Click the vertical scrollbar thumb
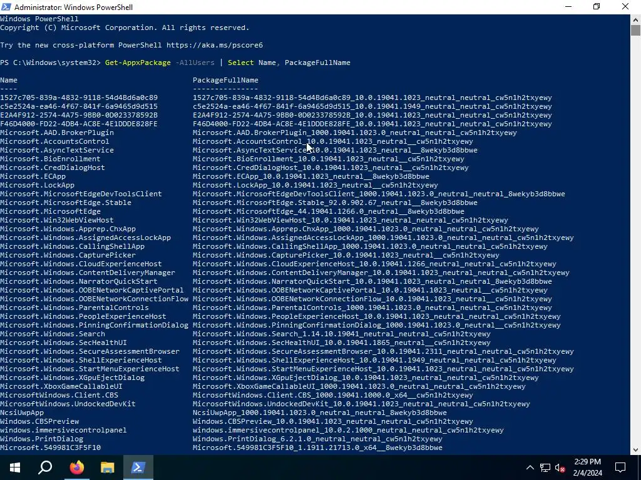Viewport: 641px width, 480px height. 635,30
